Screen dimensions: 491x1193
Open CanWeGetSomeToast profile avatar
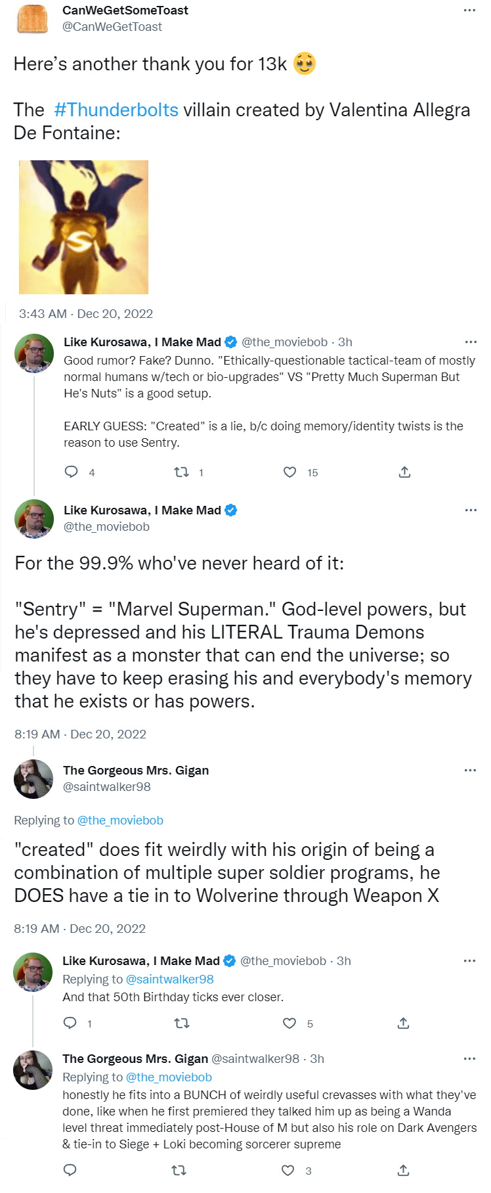point(33,18)
